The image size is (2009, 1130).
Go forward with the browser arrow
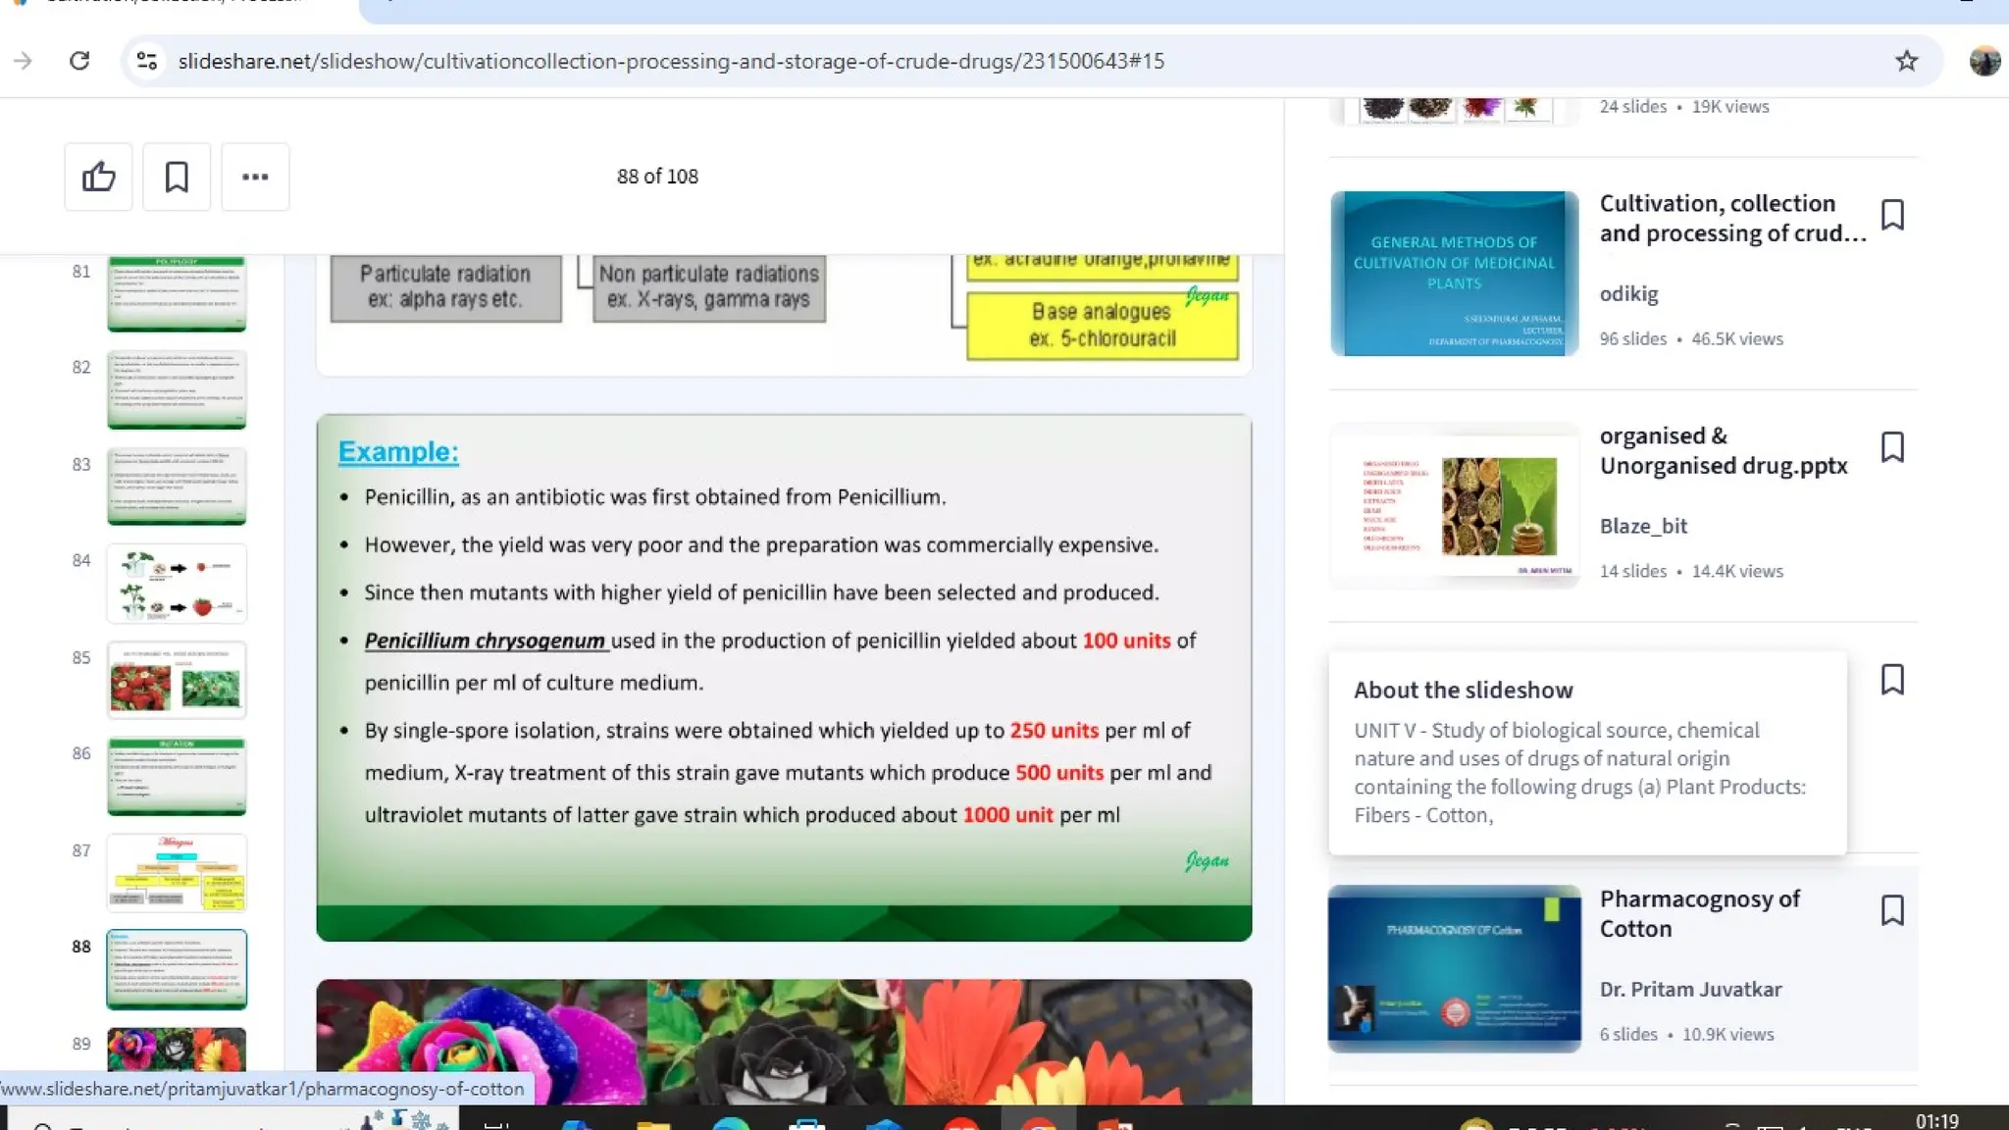tap(23, 61)
